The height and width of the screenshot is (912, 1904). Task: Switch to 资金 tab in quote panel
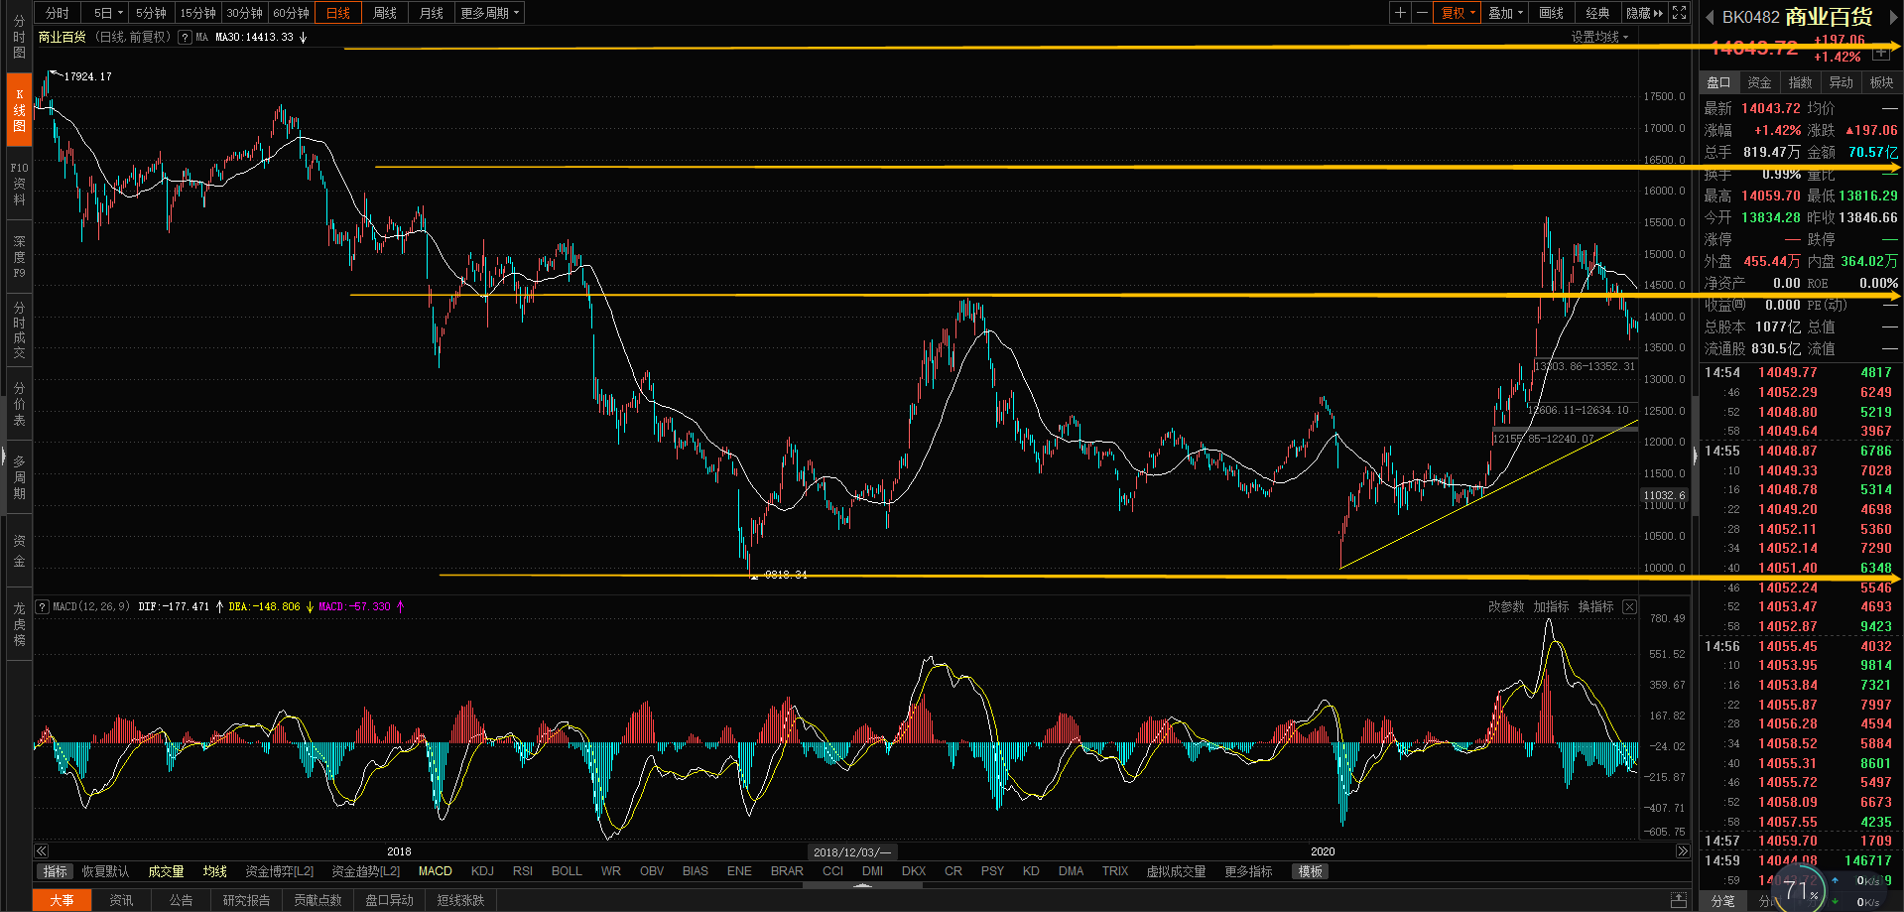click(x=1759, y=82)
